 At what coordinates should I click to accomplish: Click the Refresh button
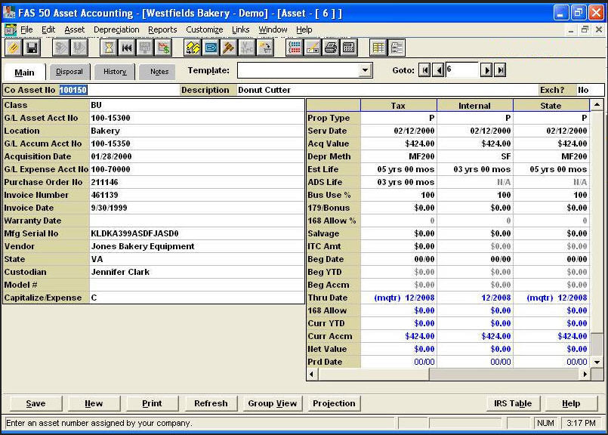click(x=211, y=403)
